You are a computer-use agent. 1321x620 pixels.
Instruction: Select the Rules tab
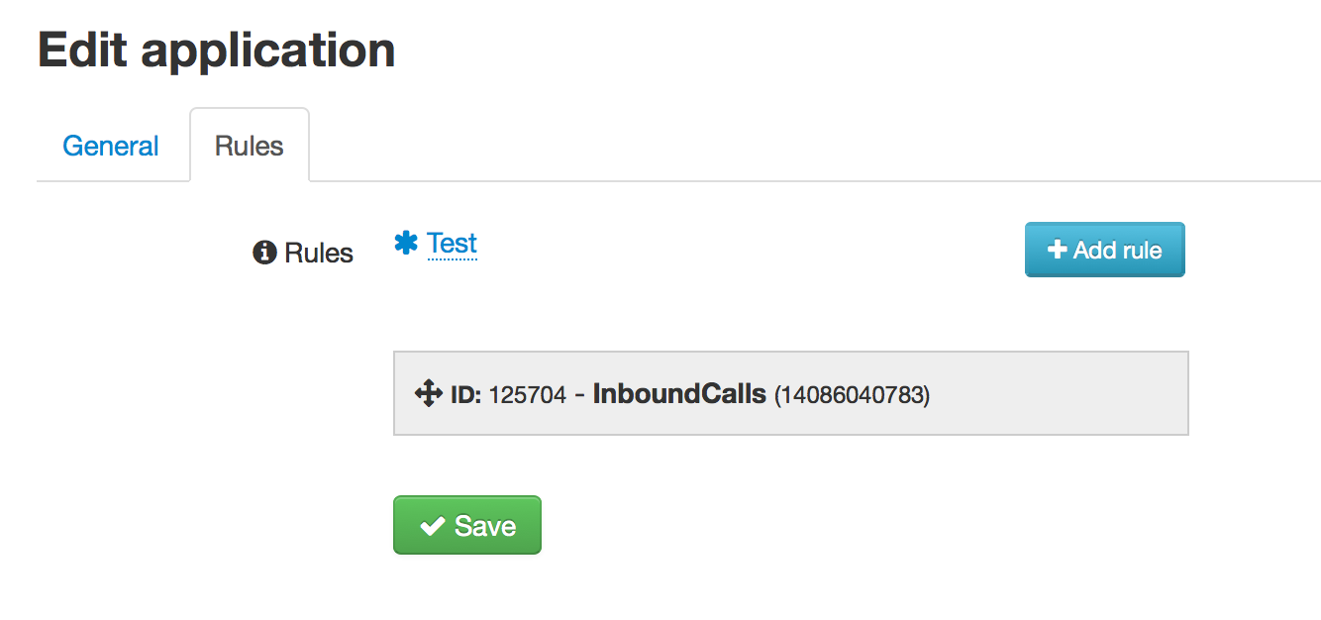point(250,147)
